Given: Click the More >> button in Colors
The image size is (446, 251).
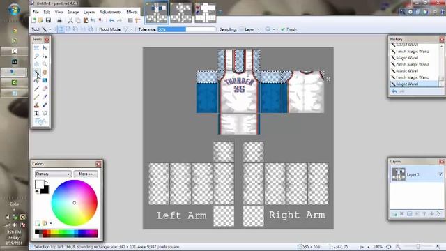Looking at the screenshot, I should [x=86, y=174].
